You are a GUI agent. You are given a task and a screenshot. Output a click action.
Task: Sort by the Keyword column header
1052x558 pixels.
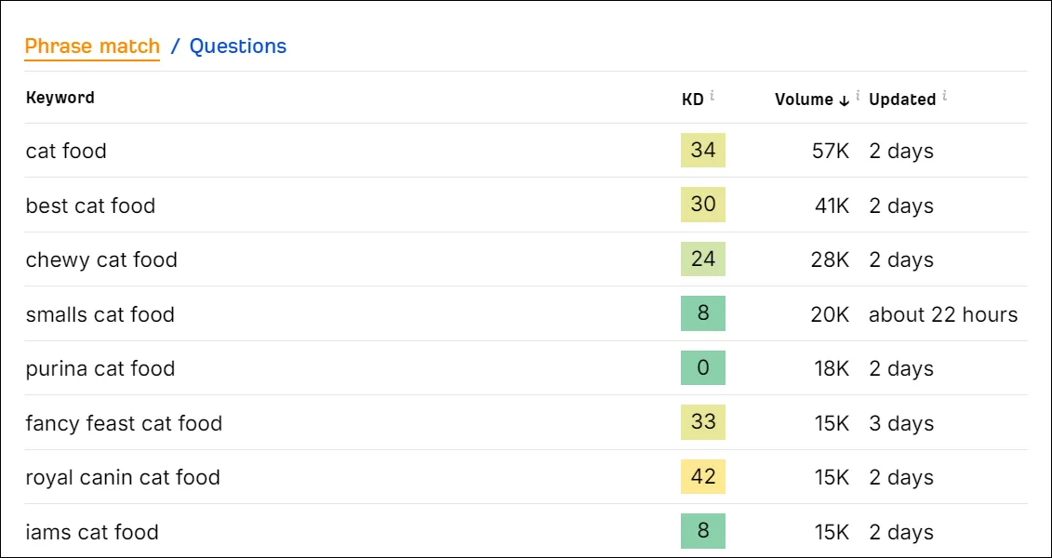(60, 98)
